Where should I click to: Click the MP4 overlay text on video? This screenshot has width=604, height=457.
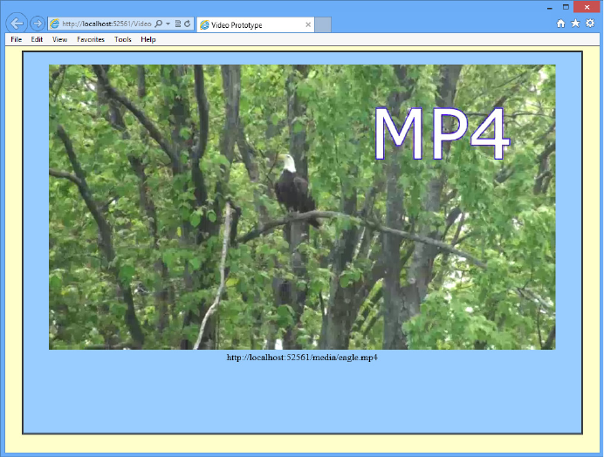click(x=443, y=133)
